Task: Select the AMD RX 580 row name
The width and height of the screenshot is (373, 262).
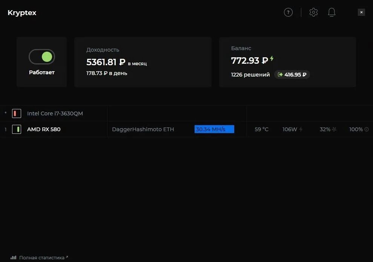Action: coord(44,129)
